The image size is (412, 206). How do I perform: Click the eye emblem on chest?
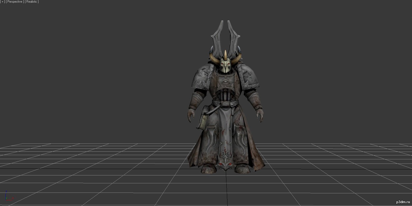click(x=225, y=82)
